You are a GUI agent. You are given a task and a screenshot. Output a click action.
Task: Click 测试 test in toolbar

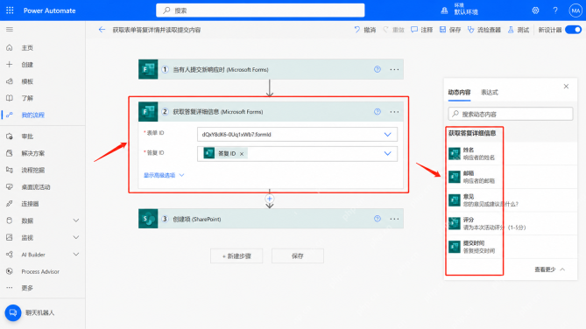(519, 30)
